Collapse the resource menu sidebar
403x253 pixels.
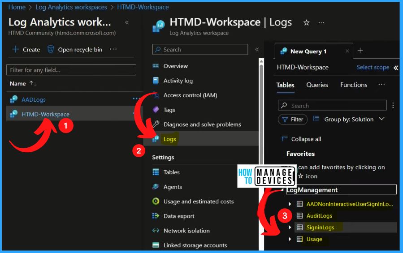click(256, 49)
